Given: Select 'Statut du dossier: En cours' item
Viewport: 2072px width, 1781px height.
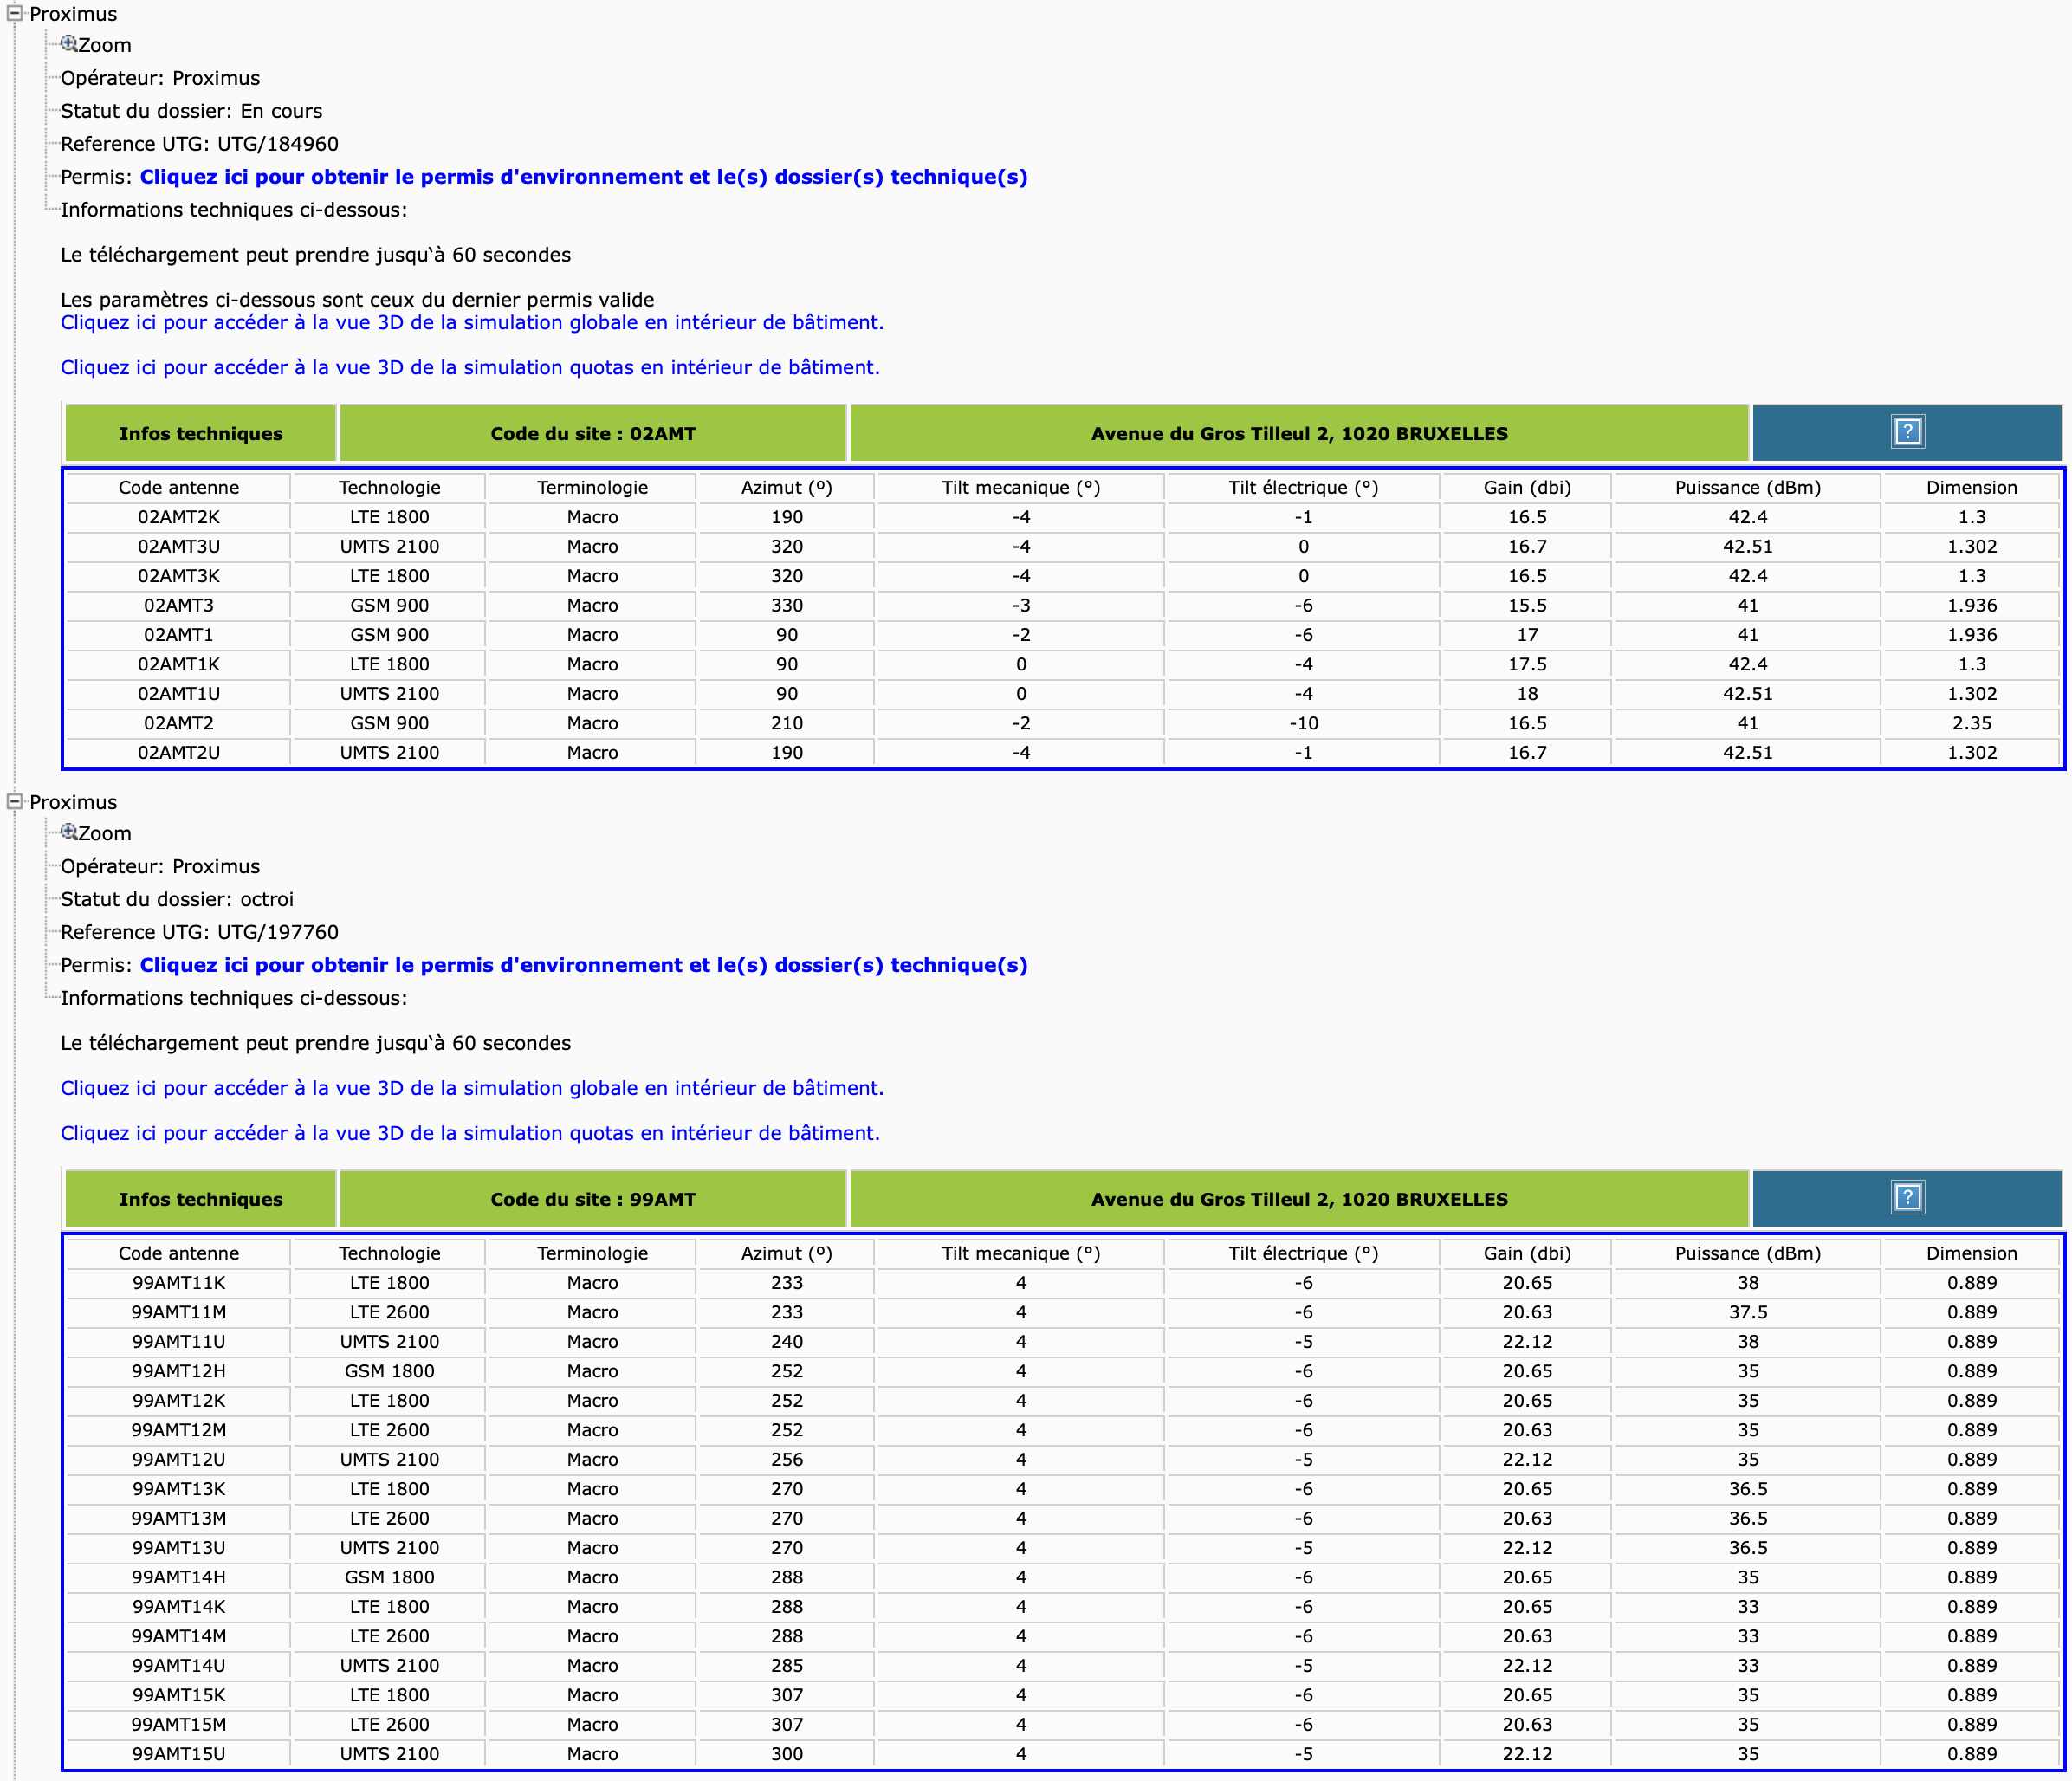Looking at the screenshot, I should click(192, 111).
